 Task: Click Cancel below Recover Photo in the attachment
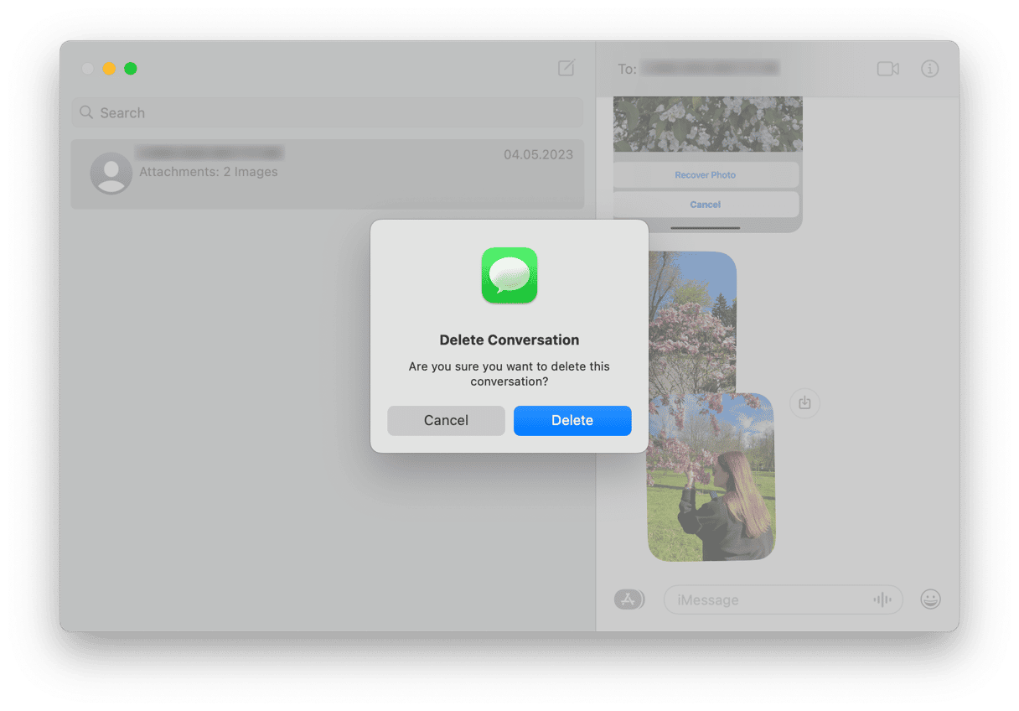tap(706, 205)
